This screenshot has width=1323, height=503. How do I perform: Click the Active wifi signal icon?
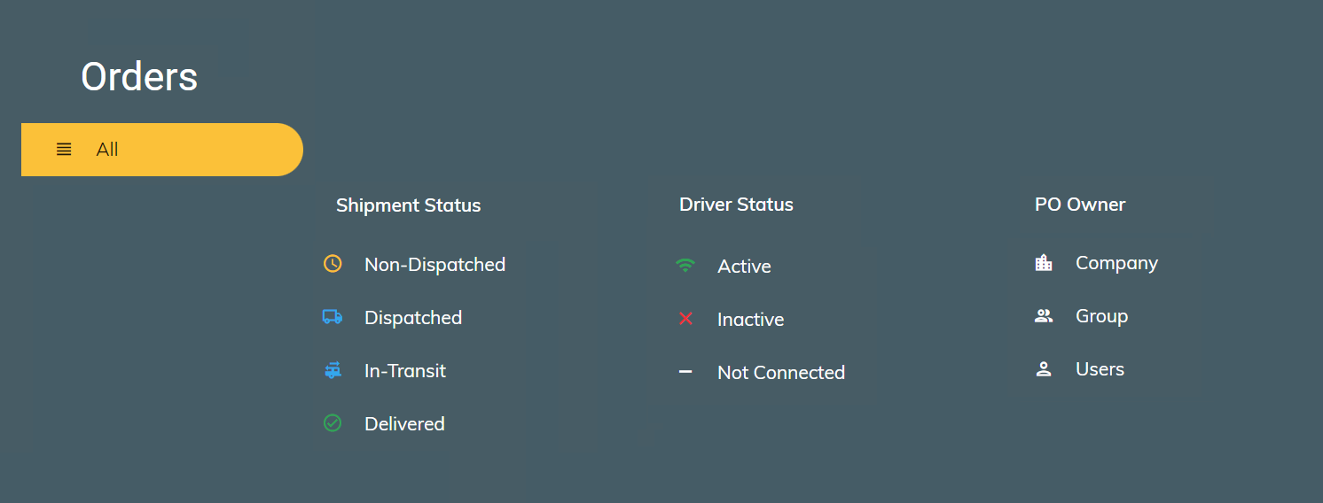tap(685, 266)
